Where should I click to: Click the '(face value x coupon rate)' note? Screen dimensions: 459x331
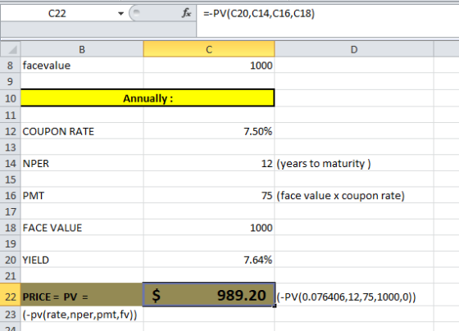340,196
